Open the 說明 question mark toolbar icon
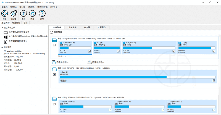221x115 pixels. pyautogui.click(x=42, y=13)
